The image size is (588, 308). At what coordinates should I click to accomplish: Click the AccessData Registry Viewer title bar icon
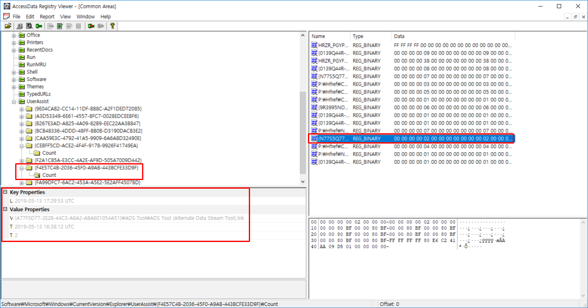click(7, 6)
